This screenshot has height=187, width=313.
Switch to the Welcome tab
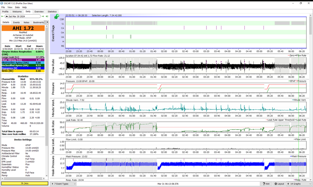click(x=17, y=12)
